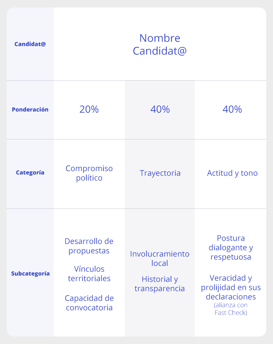Click the 40% value above Trayectoria
The width and height of the screenshot is (273, 344).
tap(160, 109)
